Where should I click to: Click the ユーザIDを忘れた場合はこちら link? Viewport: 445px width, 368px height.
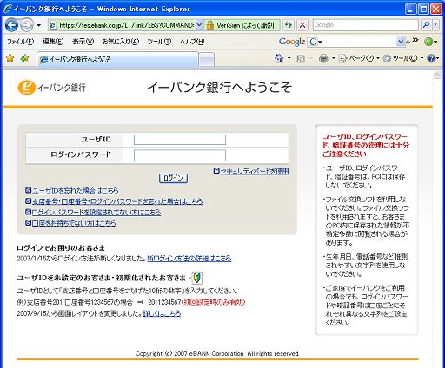tap(76, 191)
